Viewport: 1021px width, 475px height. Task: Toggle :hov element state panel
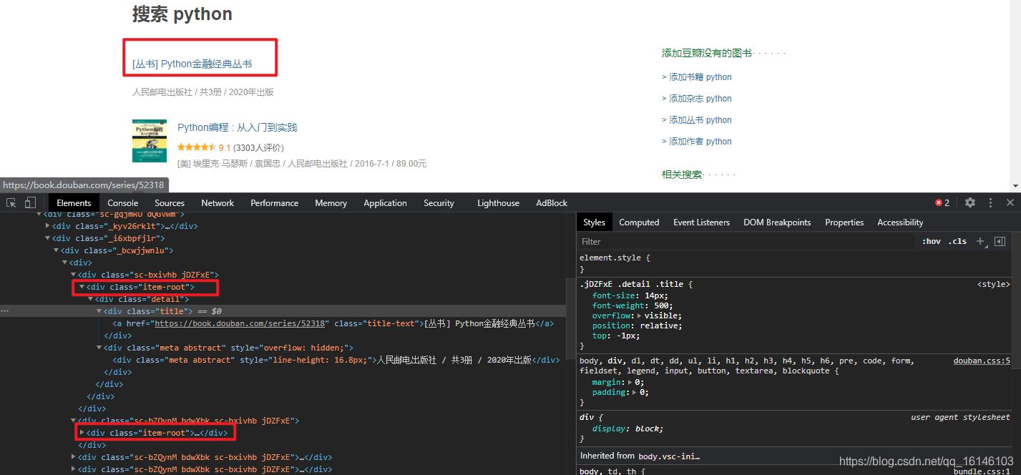coord(931,242)
